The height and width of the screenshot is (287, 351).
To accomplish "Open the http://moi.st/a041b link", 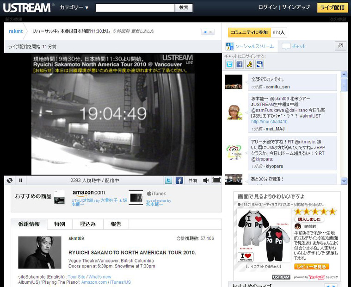I will pyautogui.click(x=269, y=122).
